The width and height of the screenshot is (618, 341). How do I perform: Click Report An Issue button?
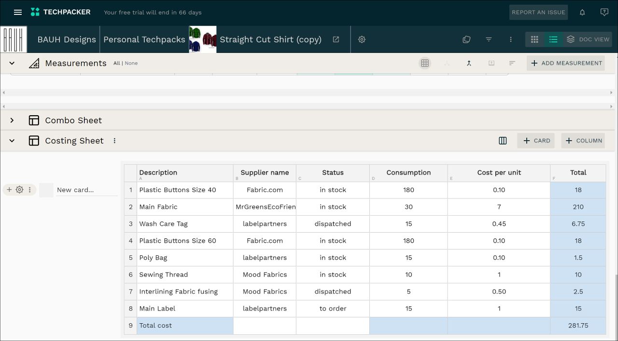[538, 13]
